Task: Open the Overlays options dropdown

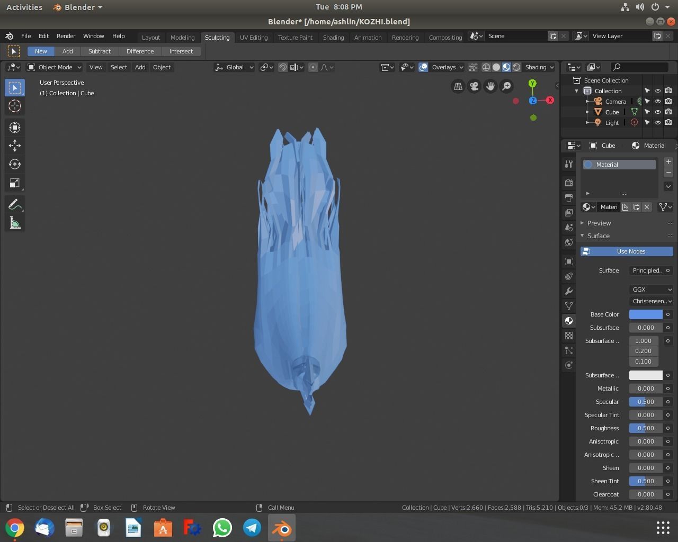Action: pos(447,67)
